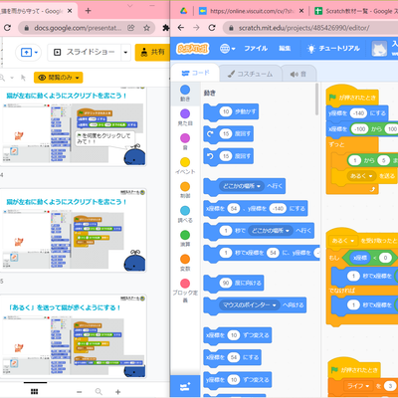Select the 見た目 purple category circle
398x398 pixels.
click(x=185, y=113)
